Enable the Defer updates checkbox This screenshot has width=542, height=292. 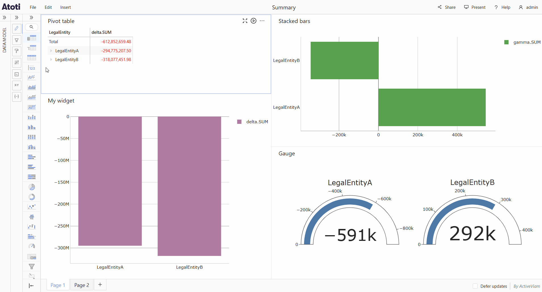click(475, 286)
